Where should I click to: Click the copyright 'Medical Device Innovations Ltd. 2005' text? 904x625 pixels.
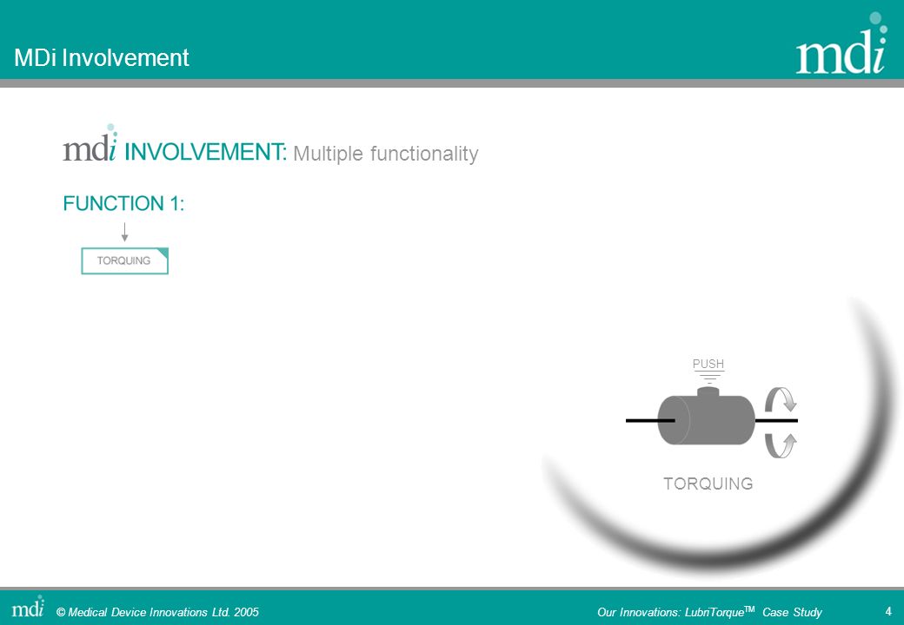pos(157,612)
